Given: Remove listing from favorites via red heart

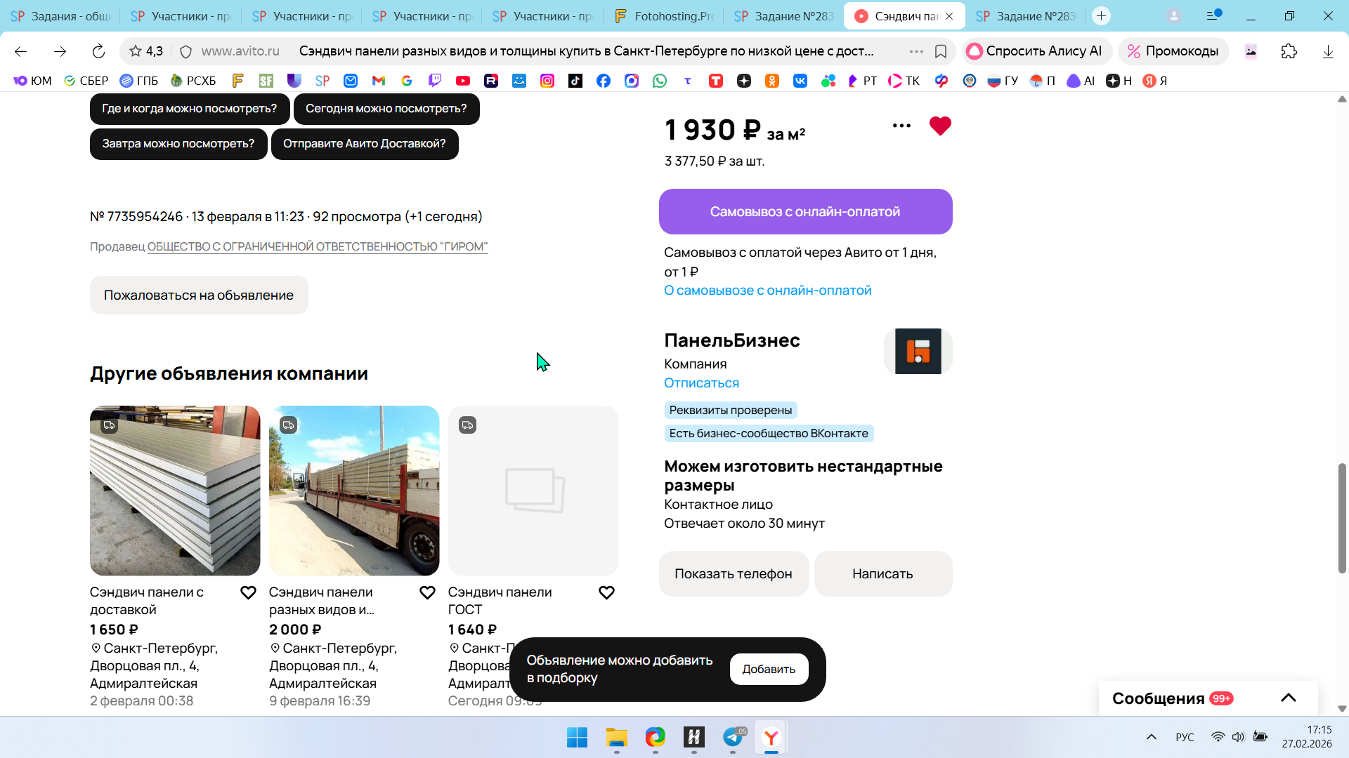Looking at the screenshot, I should (939, 126).
